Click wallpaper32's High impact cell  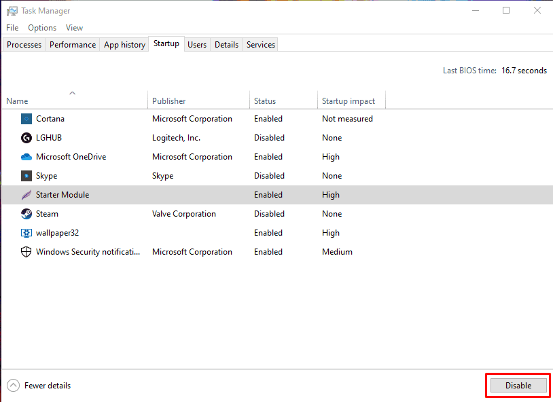point(331,233)
